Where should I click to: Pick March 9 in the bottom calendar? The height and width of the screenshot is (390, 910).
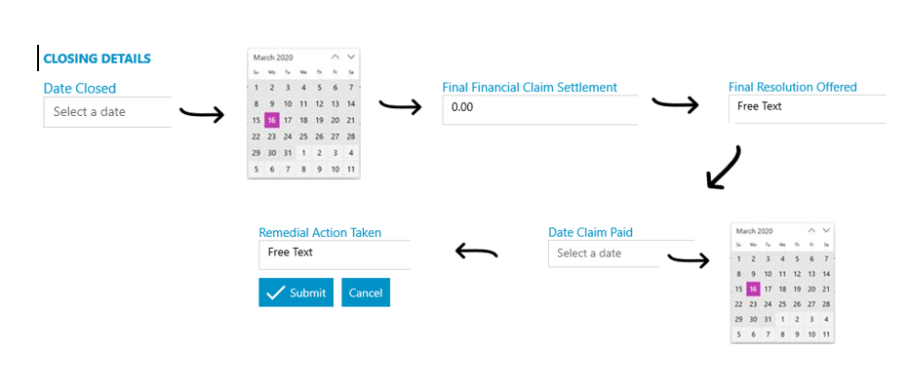click(753, 274)
